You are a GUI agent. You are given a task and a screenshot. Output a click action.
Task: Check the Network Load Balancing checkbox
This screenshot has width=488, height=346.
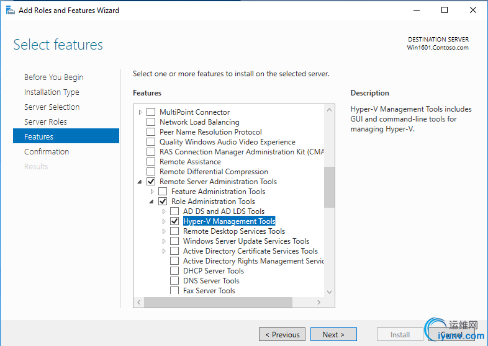tap(151, 122)
